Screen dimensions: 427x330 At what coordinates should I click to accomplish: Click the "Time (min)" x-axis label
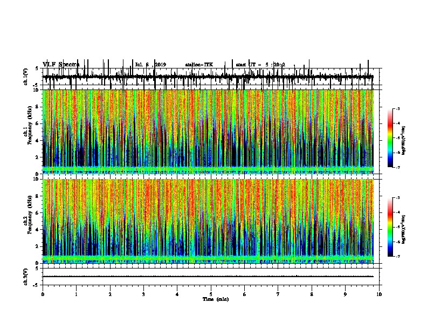(x=216, y=299)
